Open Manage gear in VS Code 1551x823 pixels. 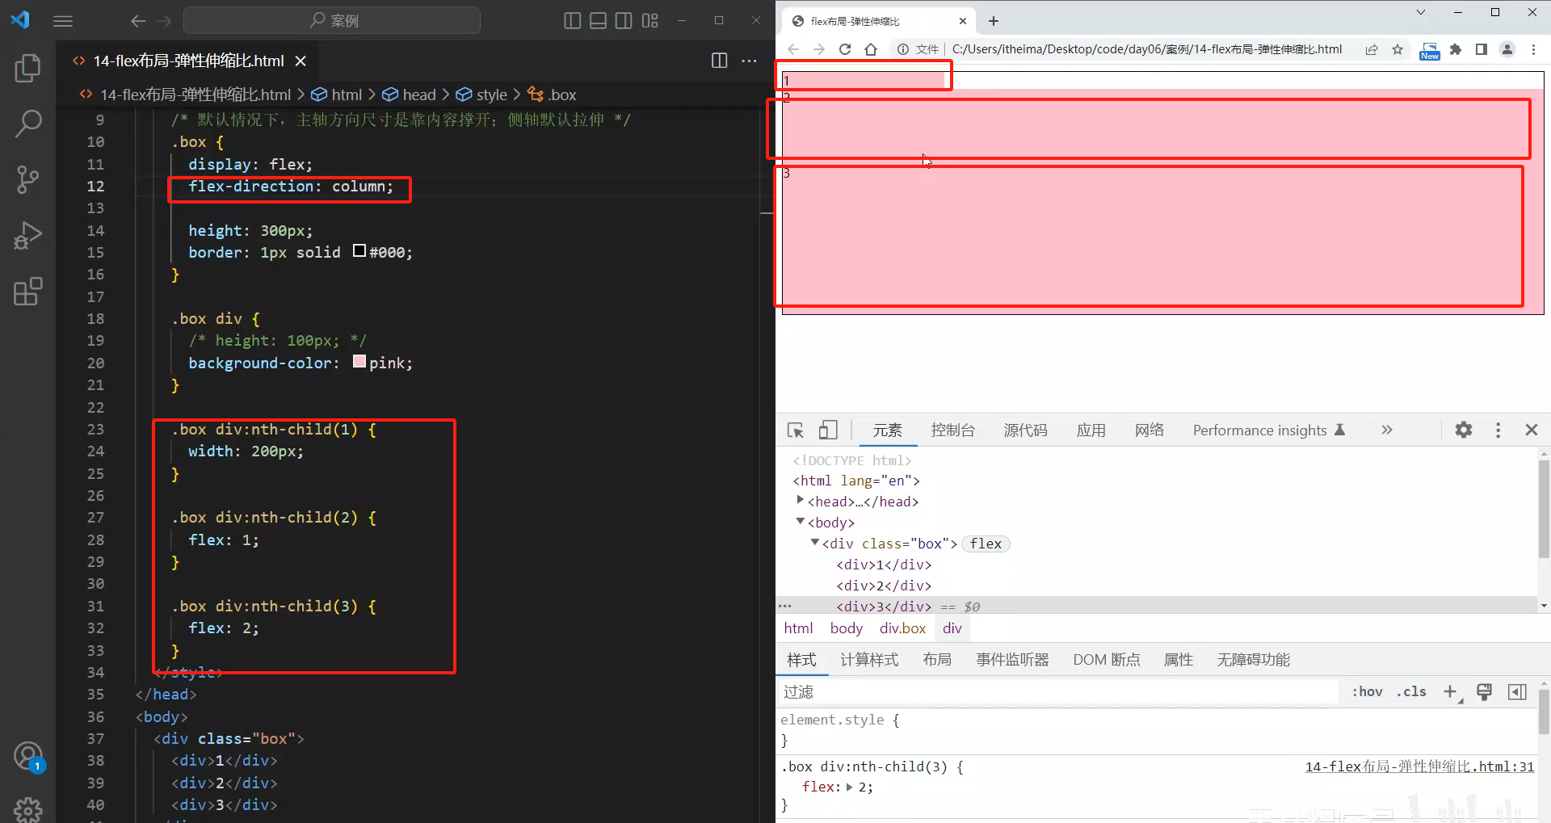28,808
